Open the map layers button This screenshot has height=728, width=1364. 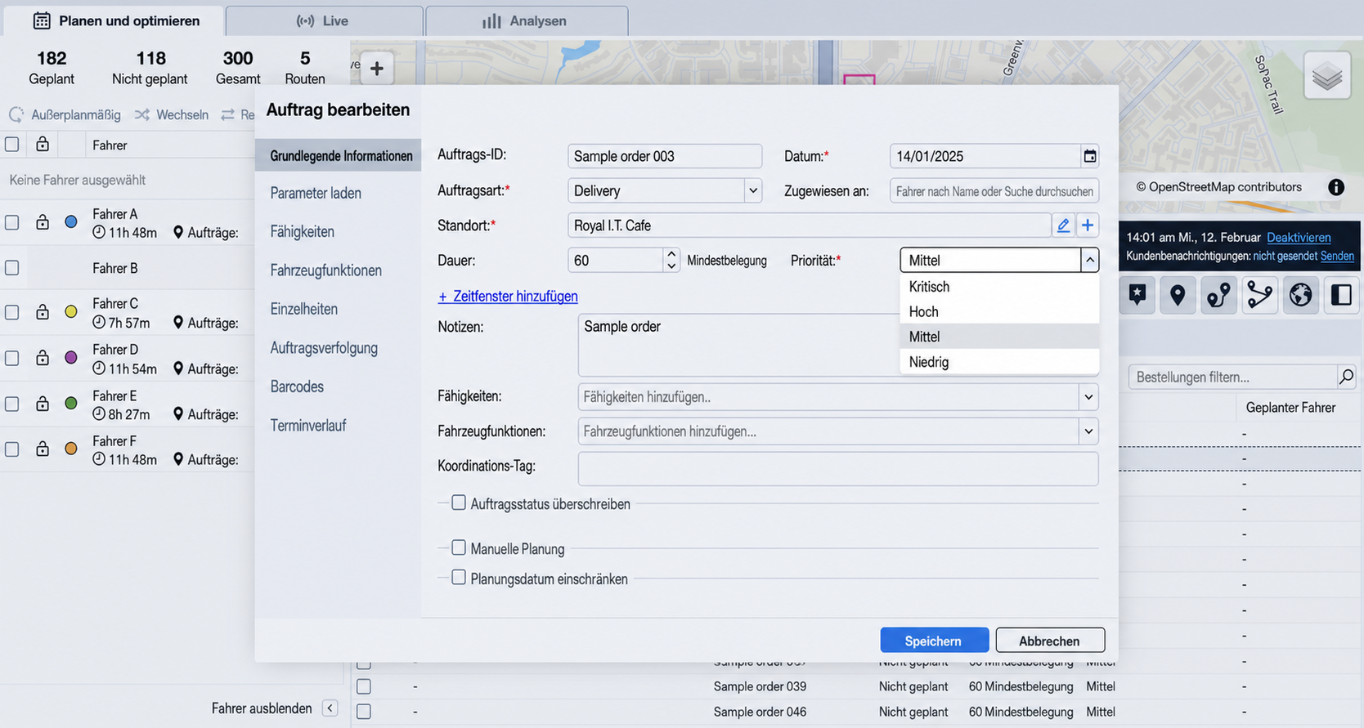point(1326,76)
